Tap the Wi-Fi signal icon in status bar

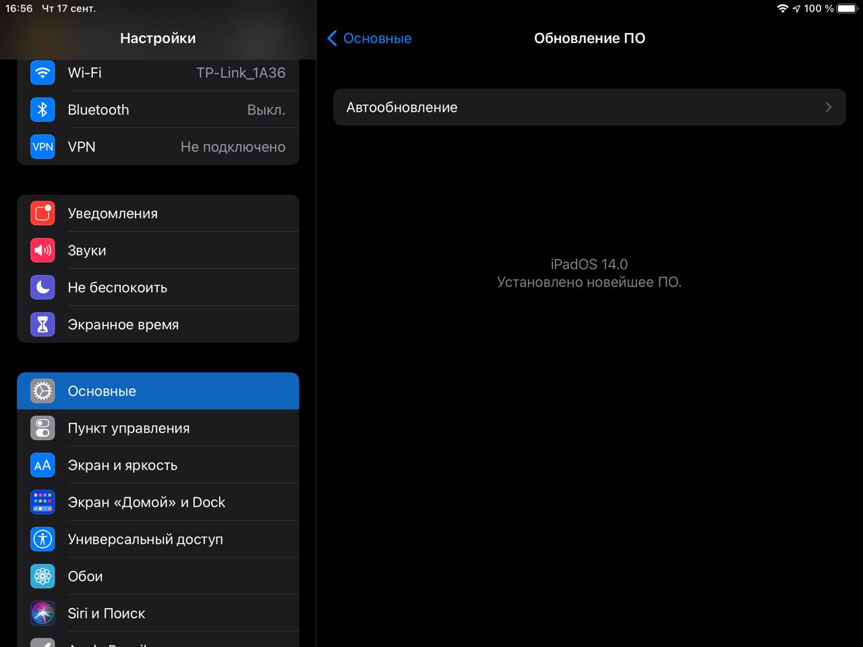pyautogui.click(x=783, y=9)
